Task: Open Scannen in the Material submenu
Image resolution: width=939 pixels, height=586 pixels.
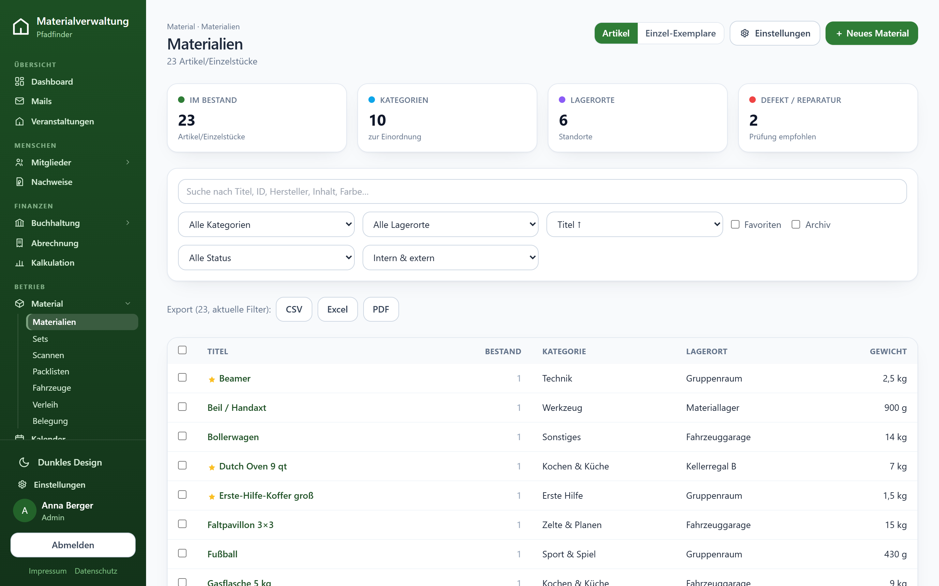Action: coord(48,355)
